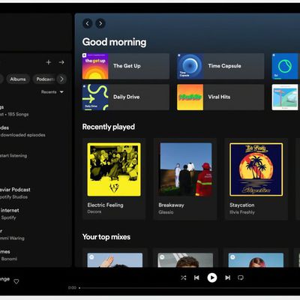Click the Recently played heading

tap(109, 127)
